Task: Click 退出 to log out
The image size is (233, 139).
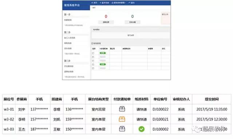Action: (x=131, y=3)
